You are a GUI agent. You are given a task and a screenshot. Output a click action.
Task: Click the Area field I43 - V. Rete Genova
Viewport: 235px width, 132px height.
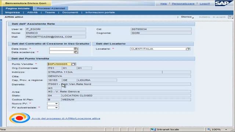[119, 92]
